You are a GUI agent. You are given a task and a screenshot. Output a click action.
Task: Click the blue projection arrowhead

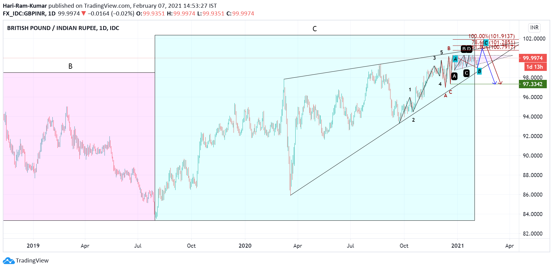pos(495,83)
